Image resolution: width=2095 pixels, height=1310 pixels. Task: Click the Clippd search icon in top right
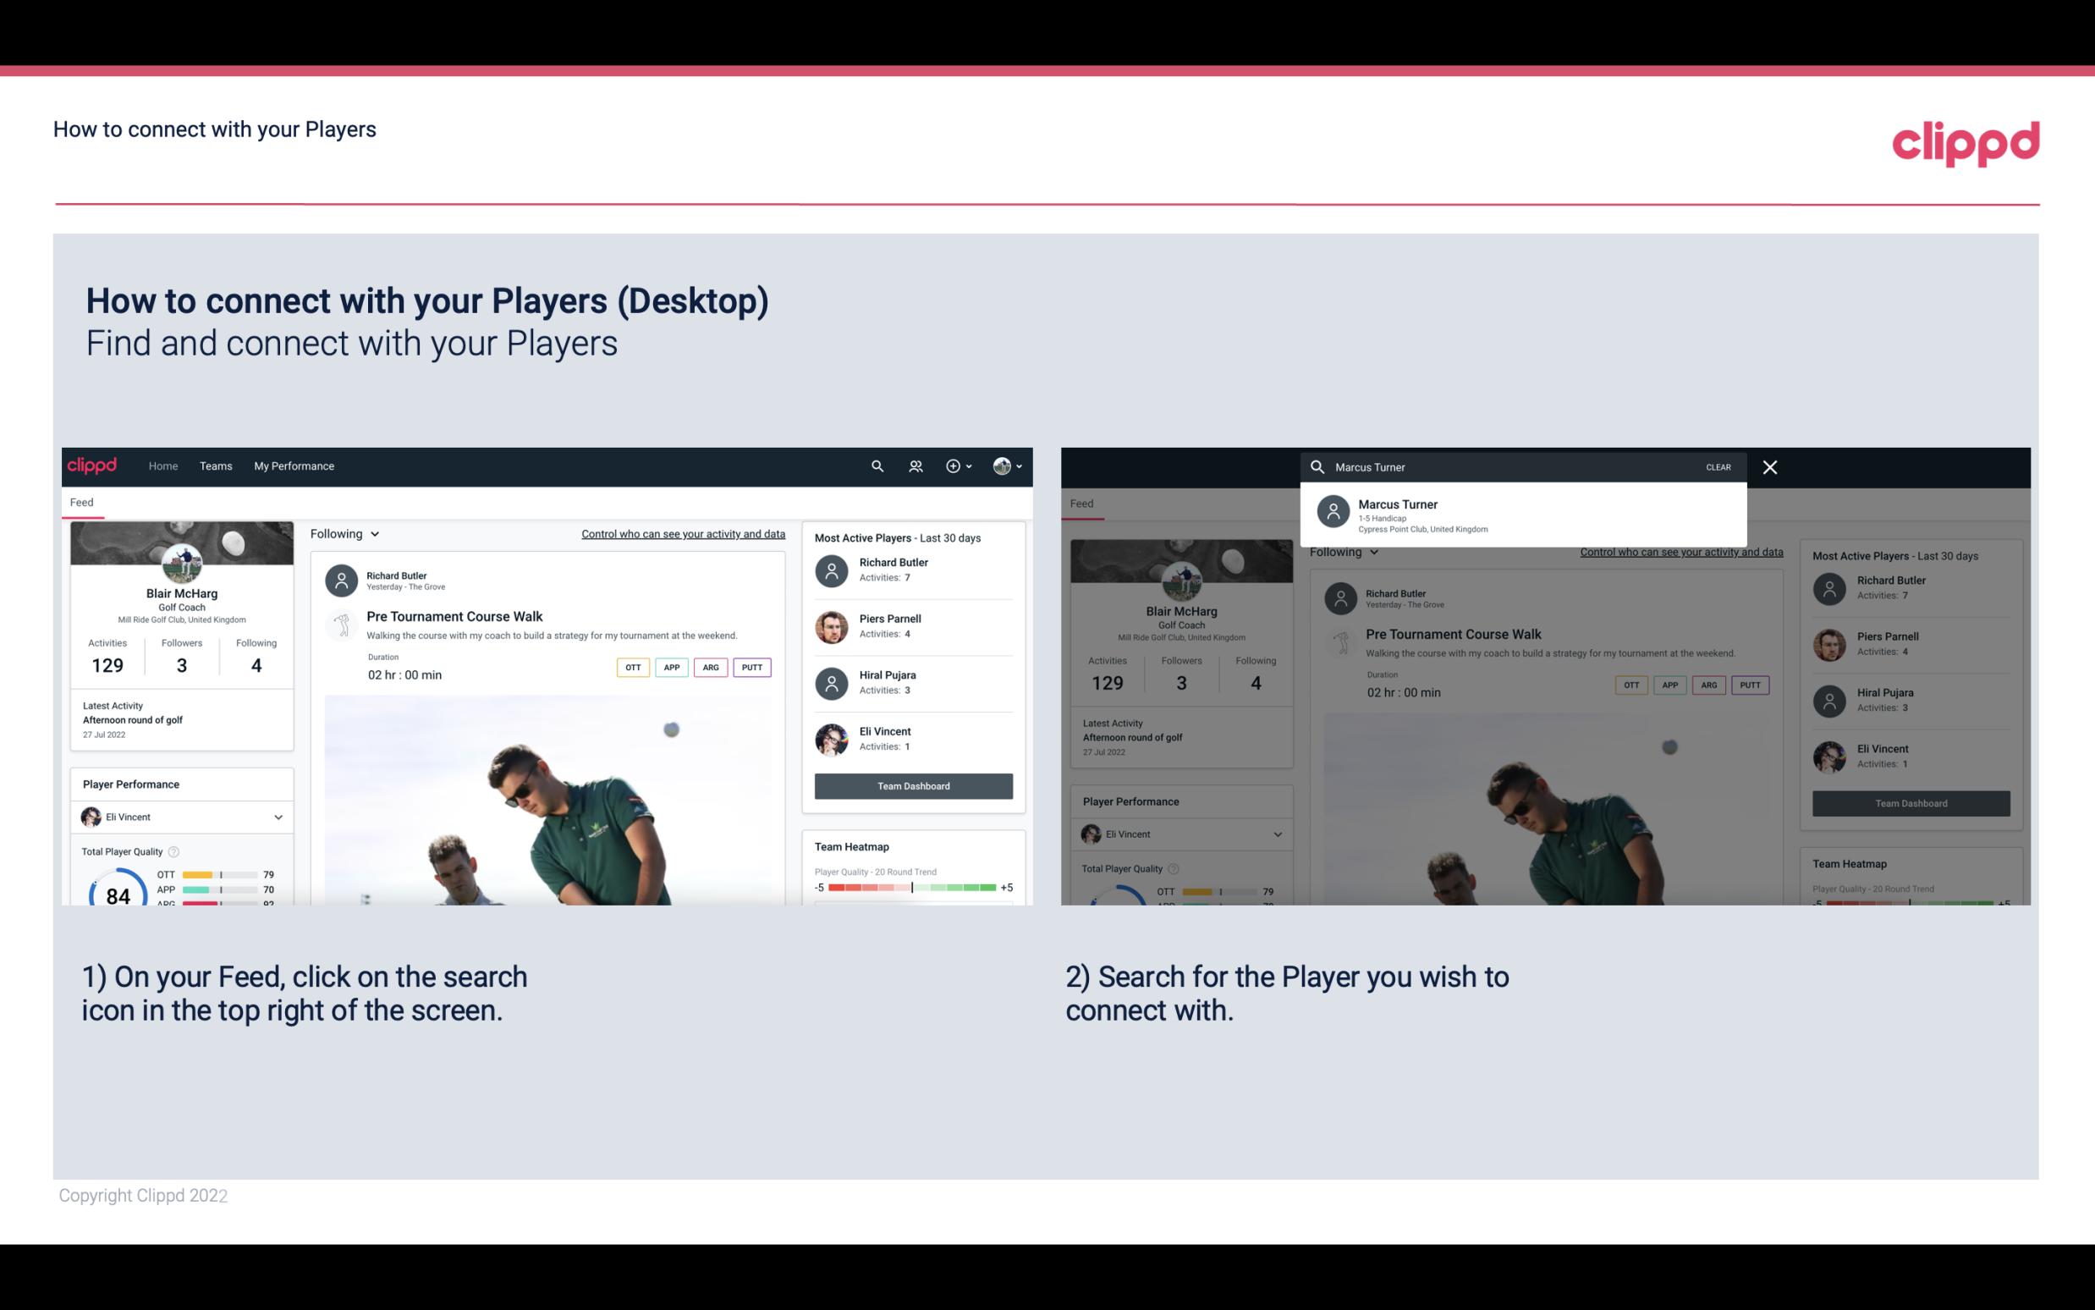tap(875, 465)
